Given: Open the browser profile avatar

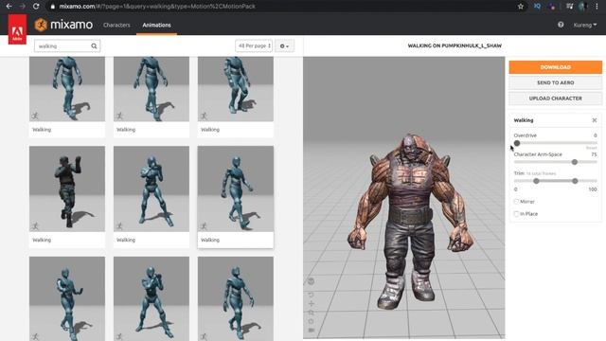Looking at the screenshot, I should click(583, 7).
